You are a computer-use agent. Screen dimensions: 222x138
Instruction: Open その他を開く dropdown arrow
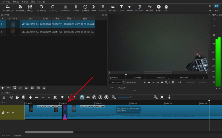click(25, 11)
